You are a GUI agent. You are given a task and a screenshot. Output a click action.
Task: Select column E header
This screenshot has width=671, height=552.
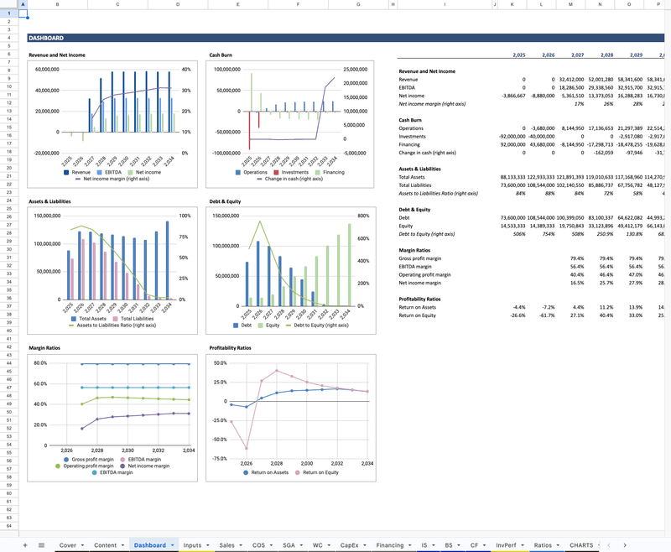[238, 5]
